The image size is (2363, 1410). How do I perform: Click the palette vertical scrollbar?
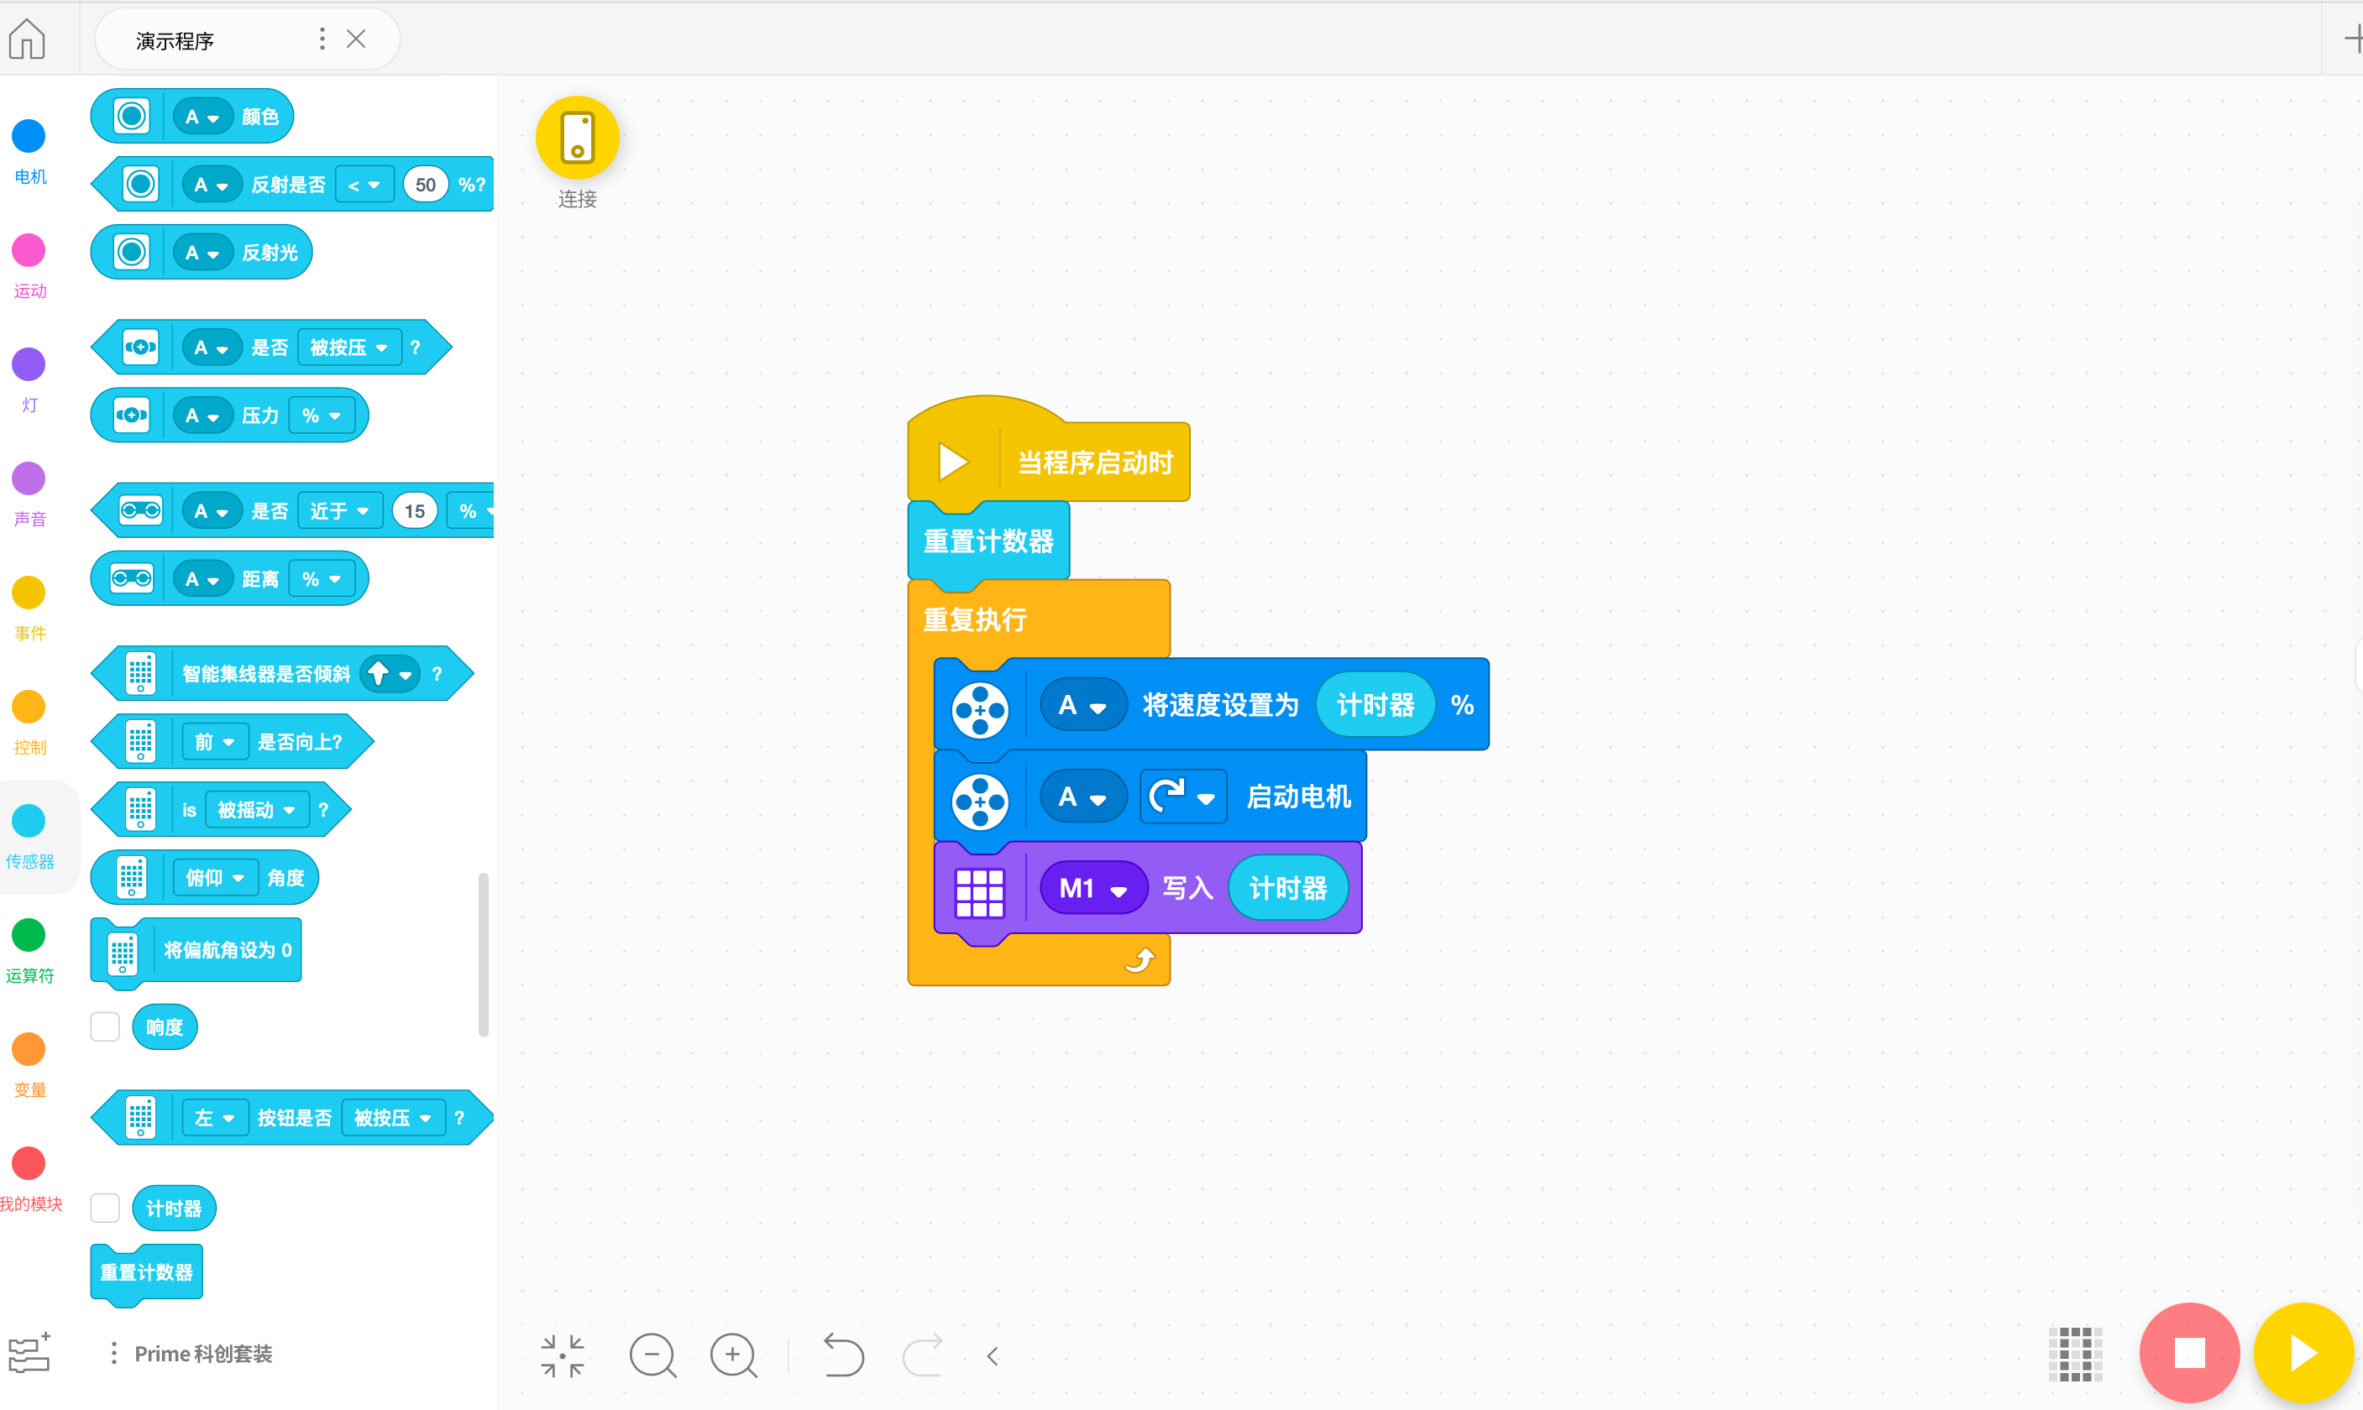(x=483, y=954)
